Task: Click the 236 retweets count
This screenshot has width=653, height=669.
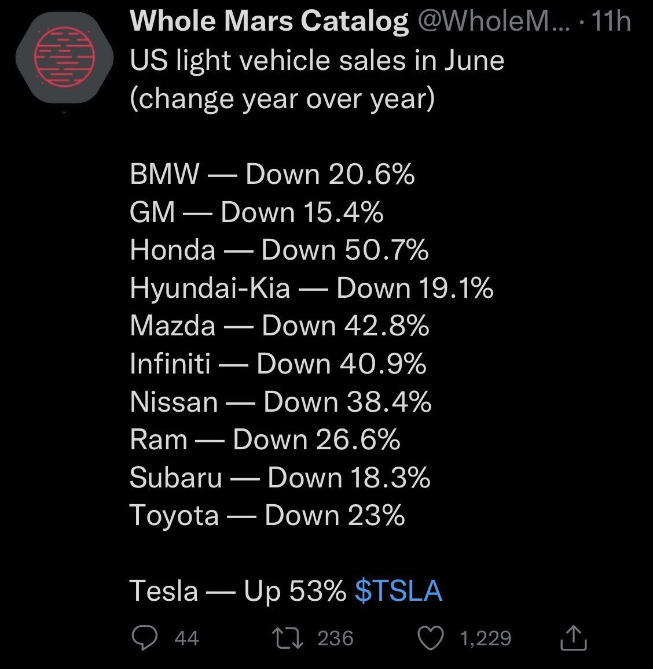Action: (335, 638)
